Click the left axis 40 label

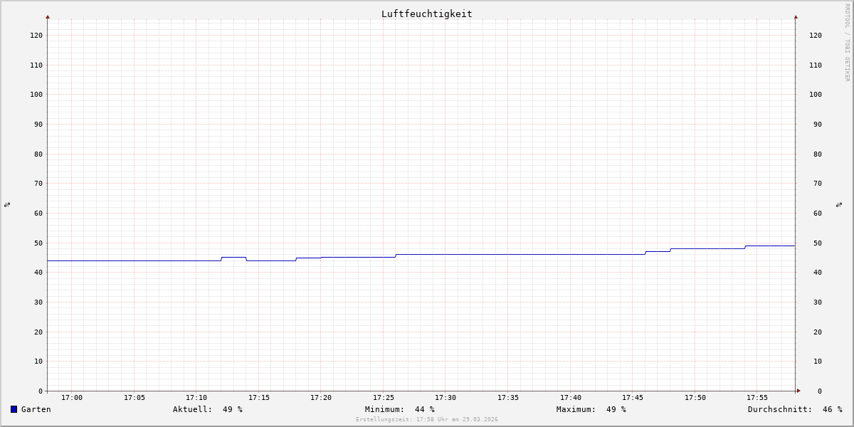tap(38, 273)
